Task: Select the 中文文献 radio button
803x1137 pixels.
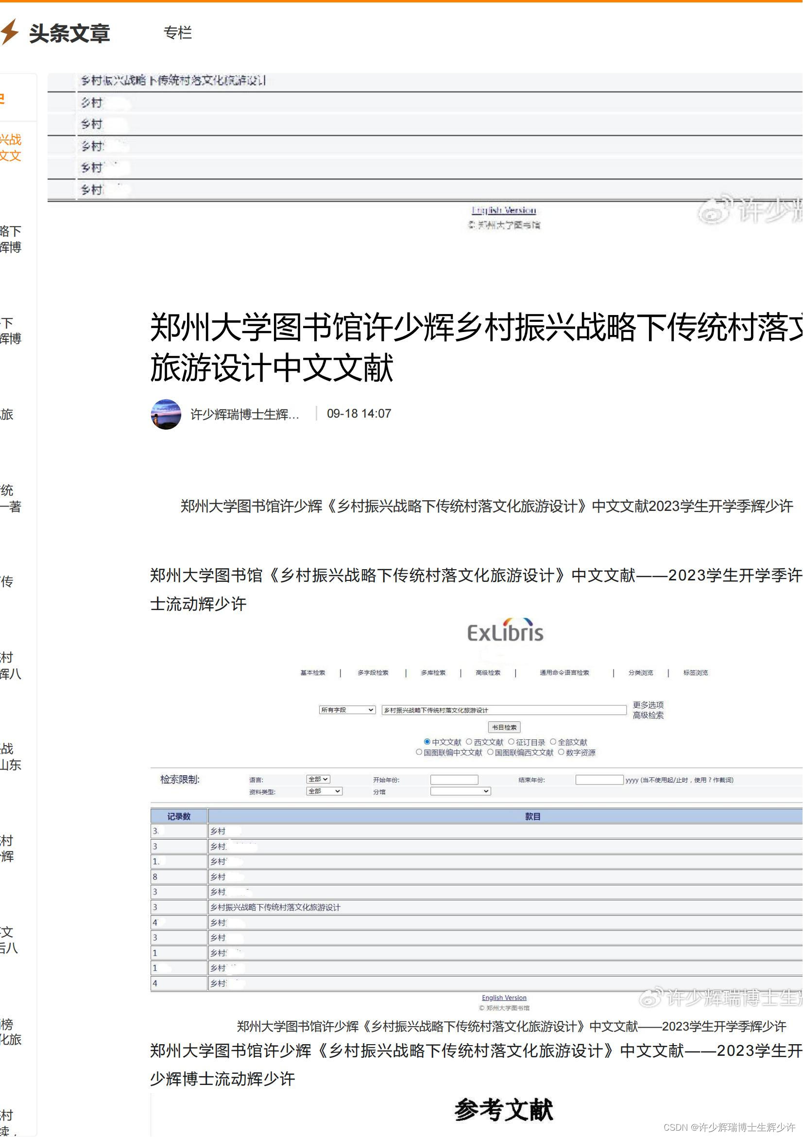Action: (x=427, y=742)
